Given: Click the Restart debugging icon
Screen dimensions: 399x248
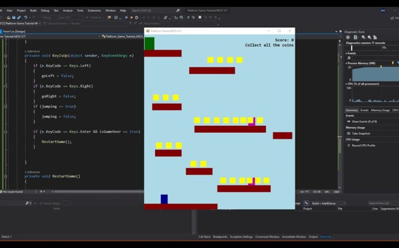Looking at the screenshot, I should [136, 17].
